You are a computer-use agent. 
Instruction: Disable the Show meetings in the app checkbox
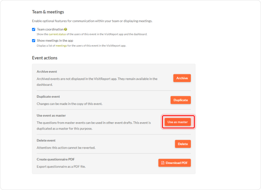34,40
